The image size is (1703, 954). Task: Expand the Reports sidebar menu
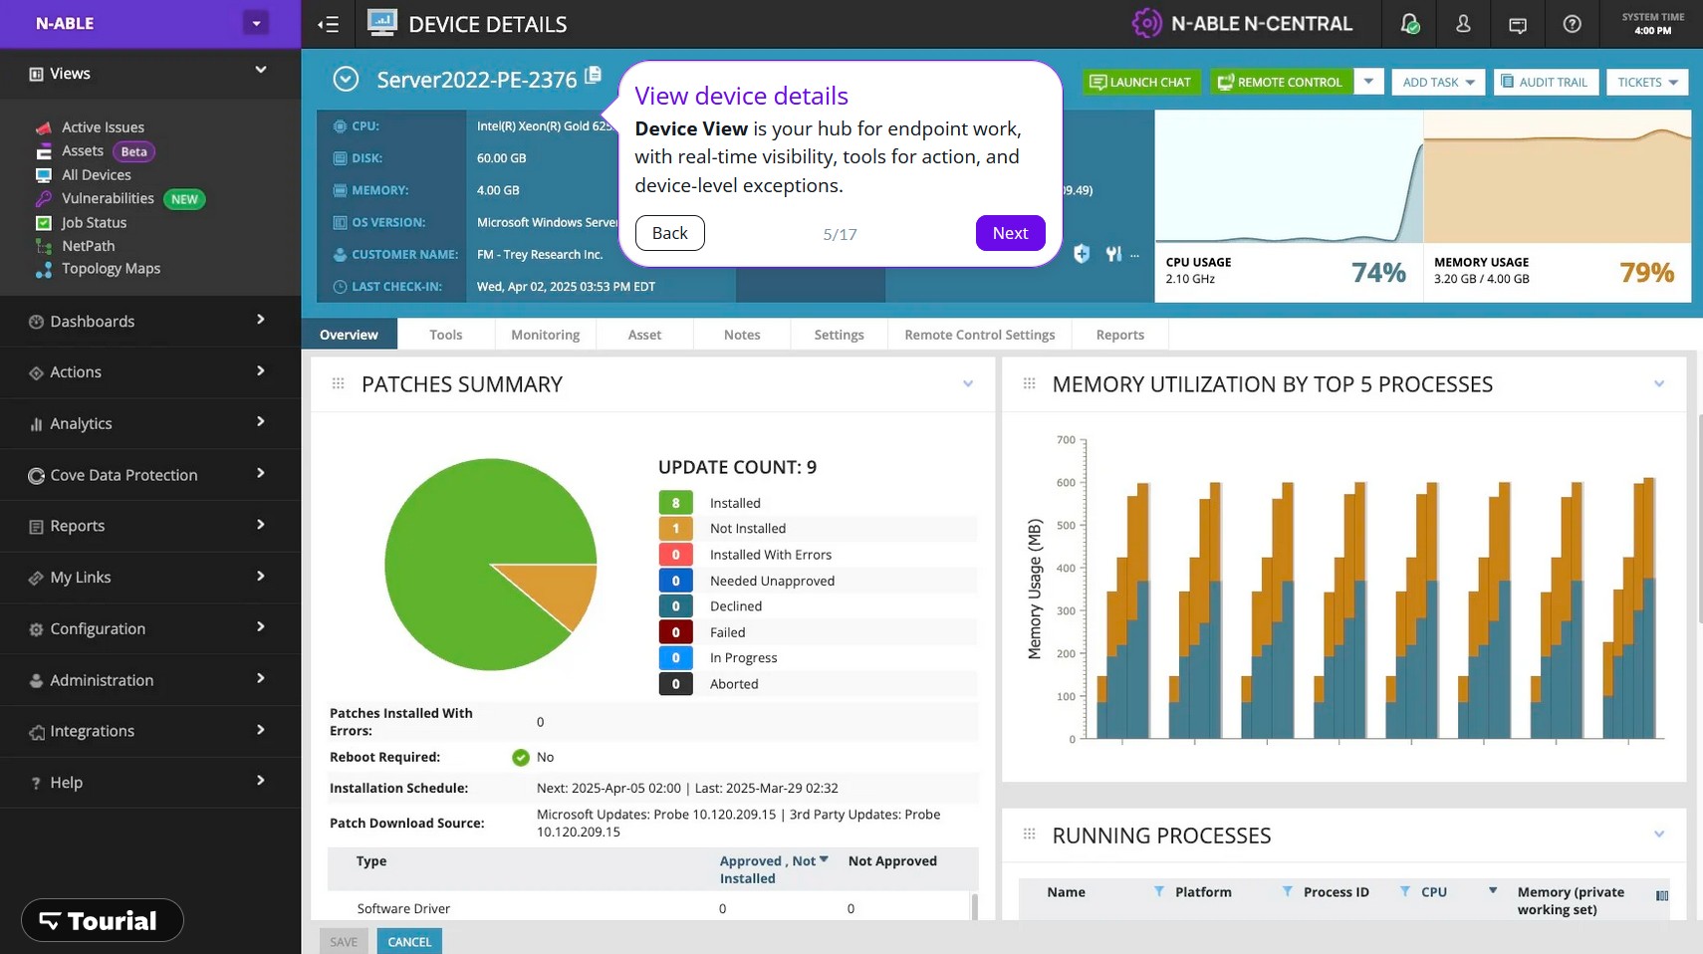pyautogui.click(x=261, y=525)
